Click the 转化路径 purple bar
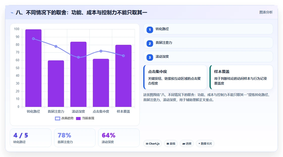Screen dimensions: 283x157 coord(33,68)
